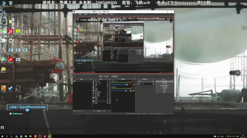
Task: Open settings gear of first audio channel
Action: click(134, 85)
